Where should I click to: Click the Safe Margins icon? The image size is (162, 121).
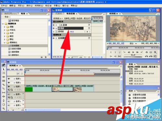151,52
